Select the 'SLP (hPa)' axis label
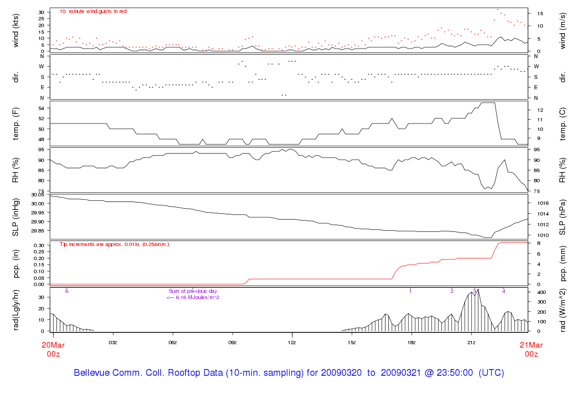This screenshot has width=578, height=395. click(x=562, y=217)
